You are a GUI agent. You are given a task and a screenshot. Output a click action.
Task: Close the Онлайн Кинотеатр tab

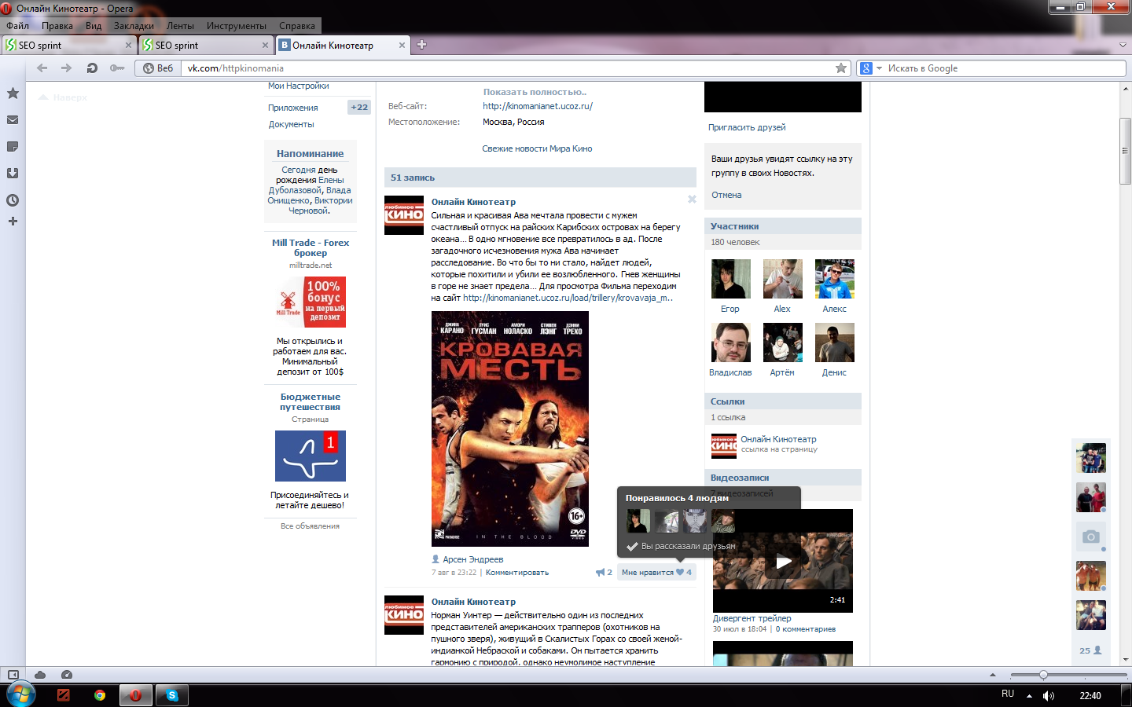coord(402,46)
